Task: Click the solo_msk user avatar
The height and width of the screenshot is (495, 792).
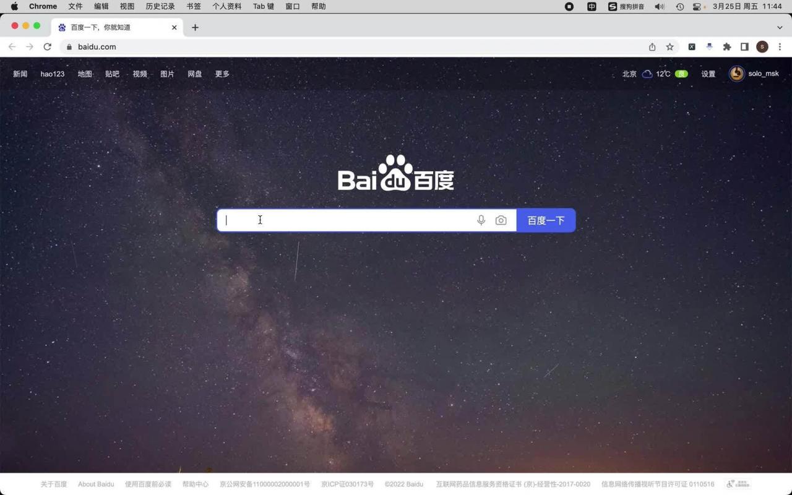Action: point(736,74)
